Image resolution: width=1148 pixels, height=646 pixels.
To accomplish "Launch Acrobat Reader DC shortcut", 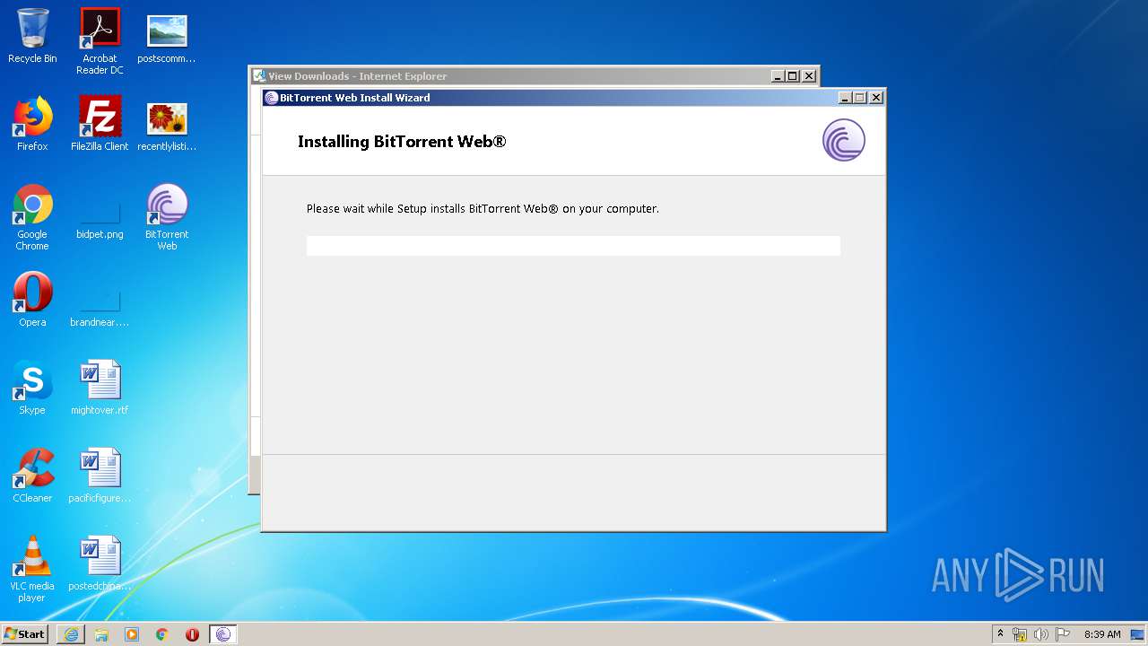I will click(x=100, y=41).
